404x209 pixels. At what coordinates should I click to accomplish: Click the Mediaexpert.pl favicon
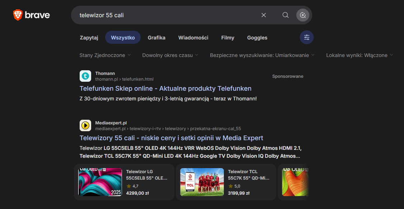point(85,125)
